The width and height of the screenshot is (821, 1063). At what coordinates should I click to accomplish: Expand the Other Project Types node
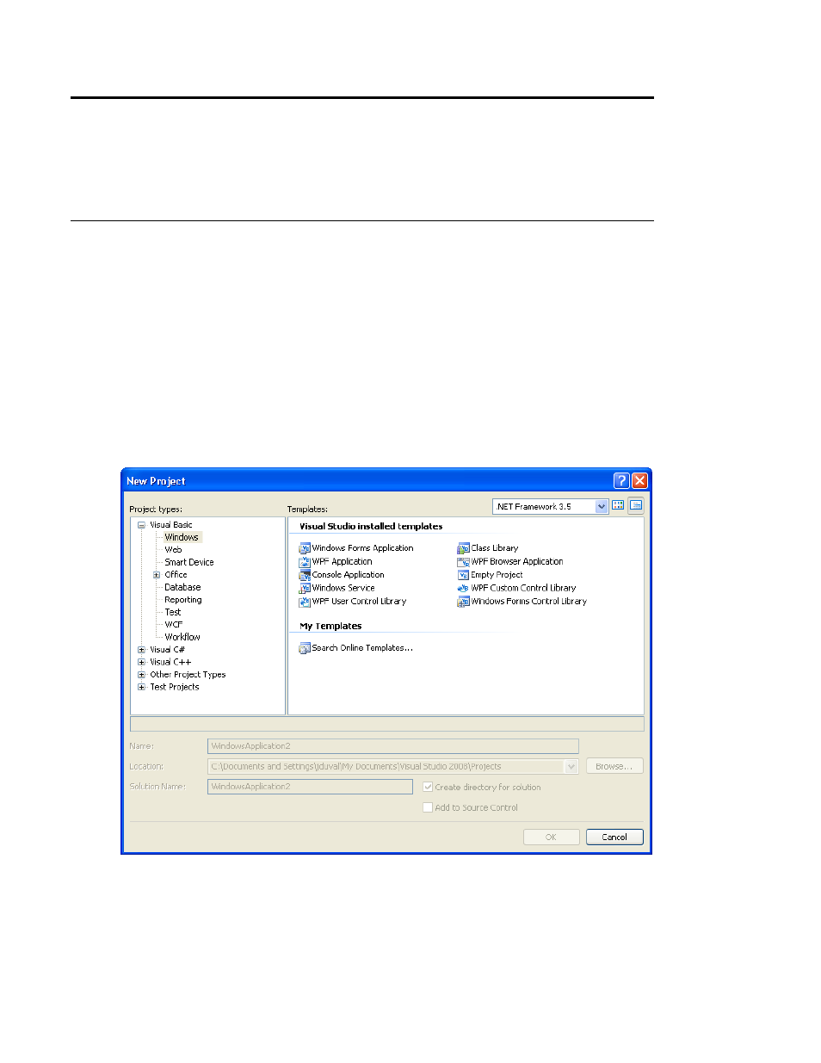pyautogui.click(x=142, y=675)
